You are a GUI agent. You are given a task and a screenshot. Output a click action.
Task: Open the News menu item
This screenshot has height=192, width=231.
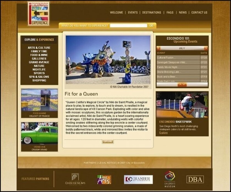[183, 13]
